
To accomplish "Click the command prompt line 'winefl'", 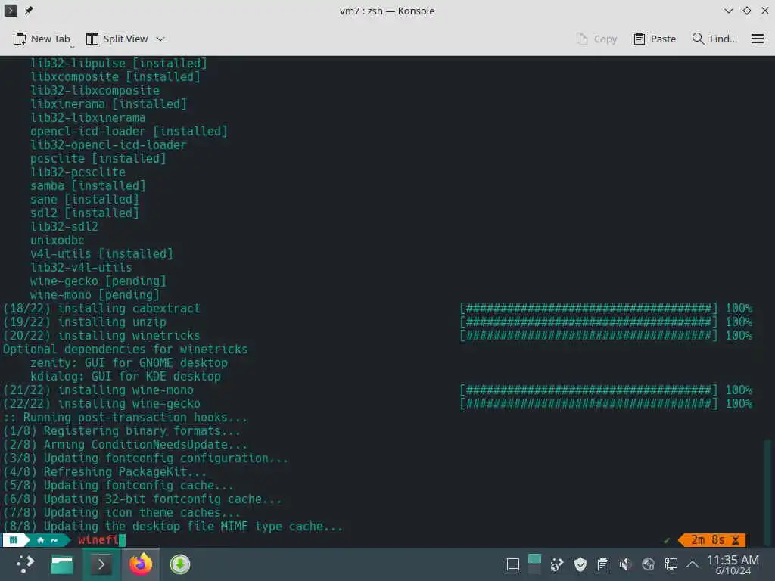I will point(98,540).
